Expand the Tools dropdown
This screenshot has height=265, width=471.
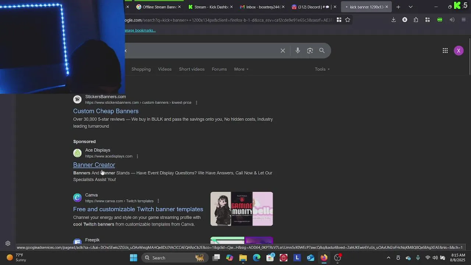click(x=322, y=69)
